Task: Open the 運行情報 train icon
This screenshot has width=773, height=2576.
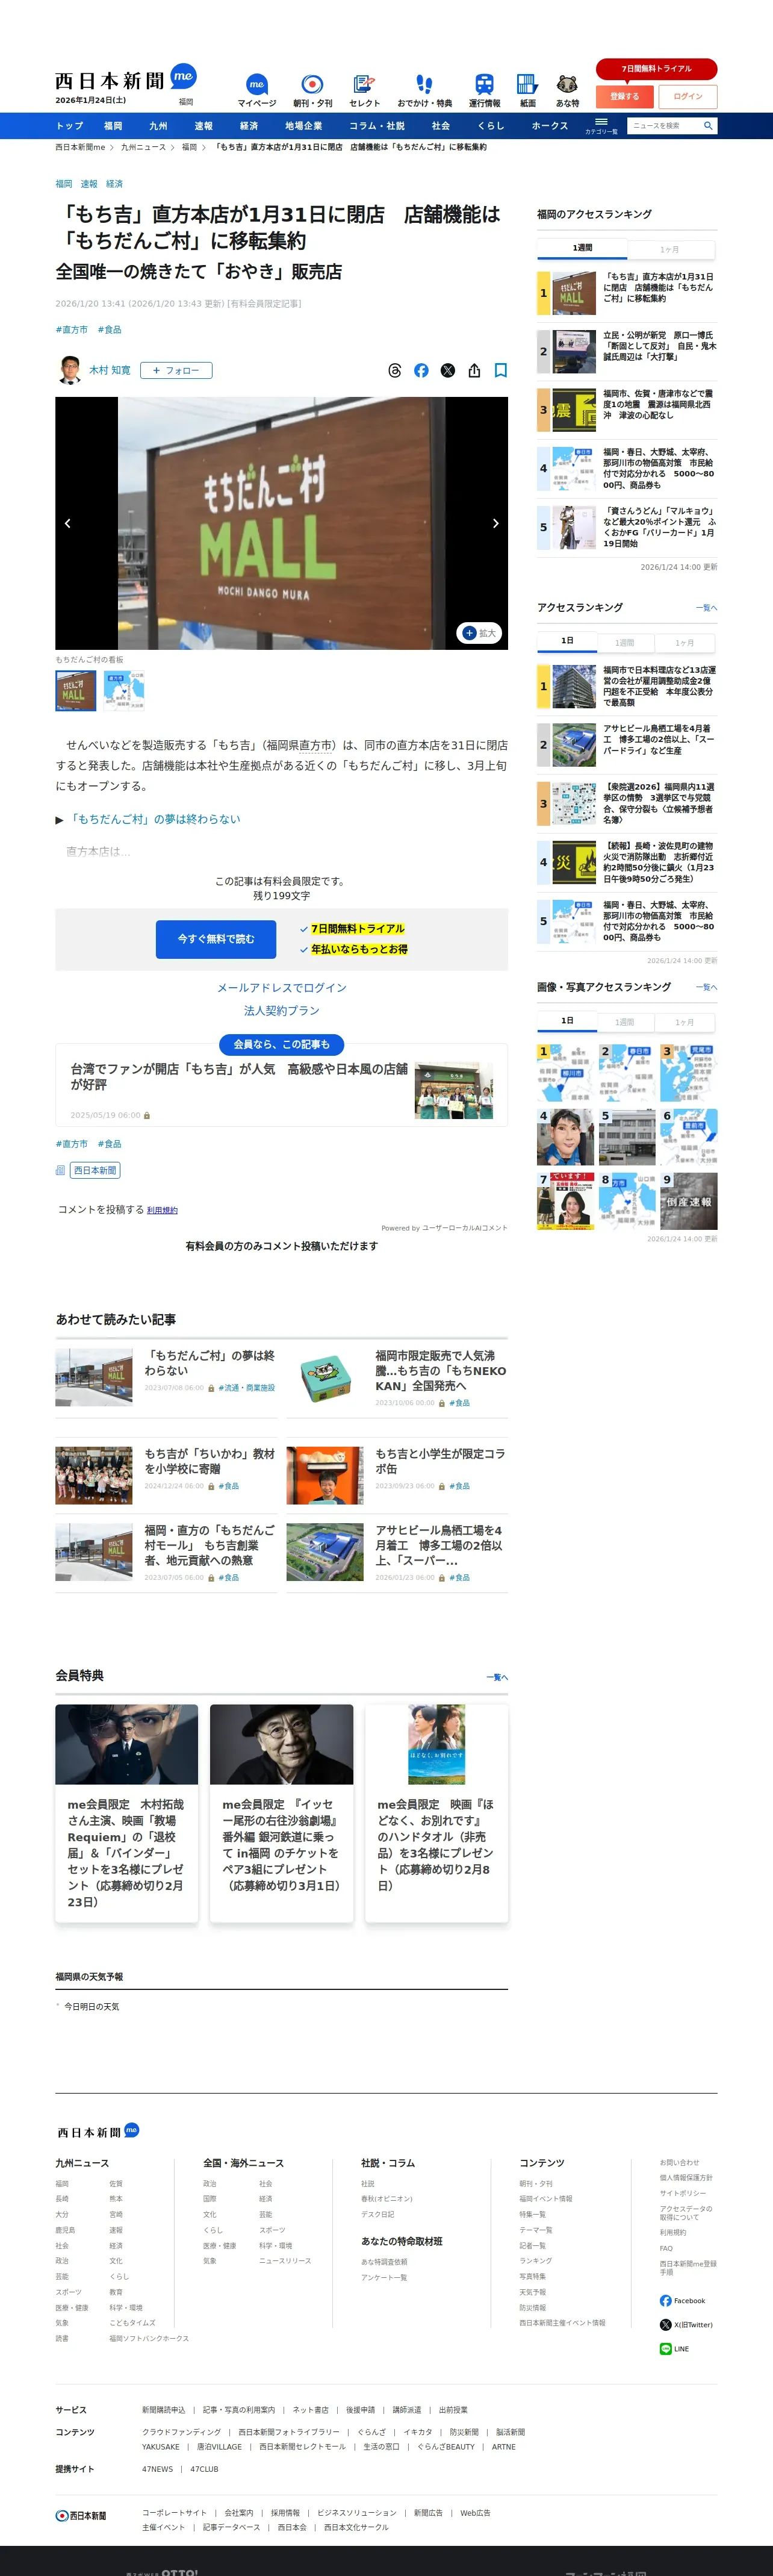Action: tap(484, 90)
